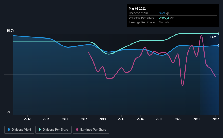This screenshot has width=223, height=138.
Task: Click the Earnings Per Share row label in tooltip
Action: point(142,22)
